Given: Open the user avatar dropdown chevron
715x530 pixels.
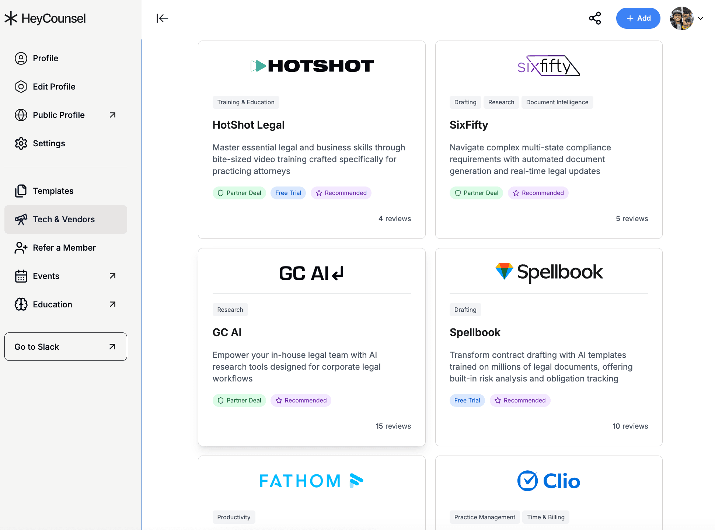Looking at the screenshot, I should coord(700,18).
